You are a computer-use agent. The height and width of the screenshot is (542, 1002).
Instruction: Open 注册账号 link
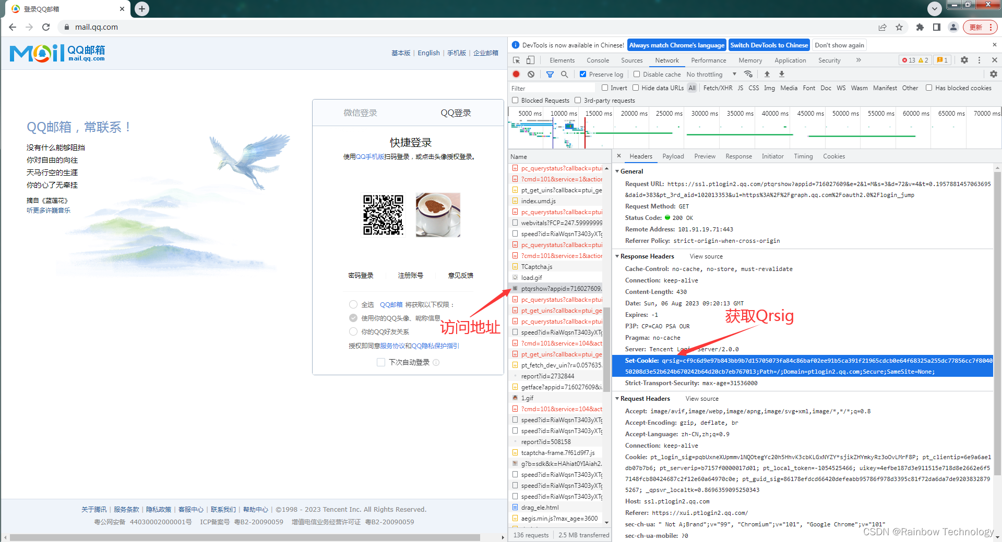410,275
